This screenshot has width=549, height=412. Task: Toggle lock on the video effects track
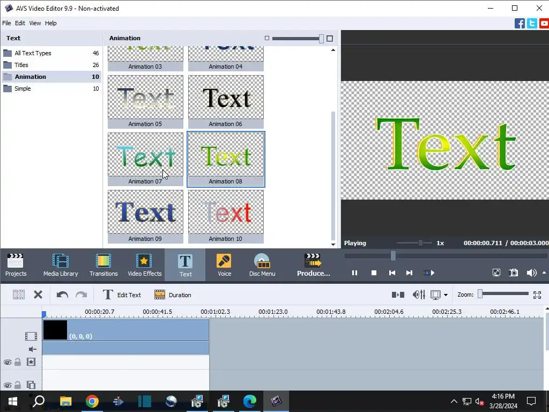click(18, 362)
